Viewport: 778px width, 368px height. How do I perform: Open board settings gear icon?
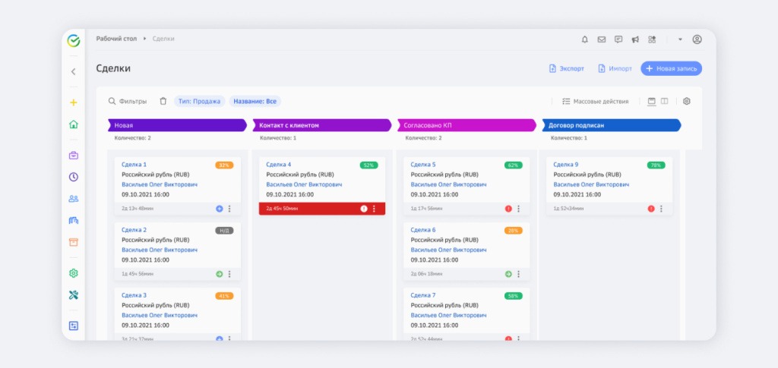(687, 101)
